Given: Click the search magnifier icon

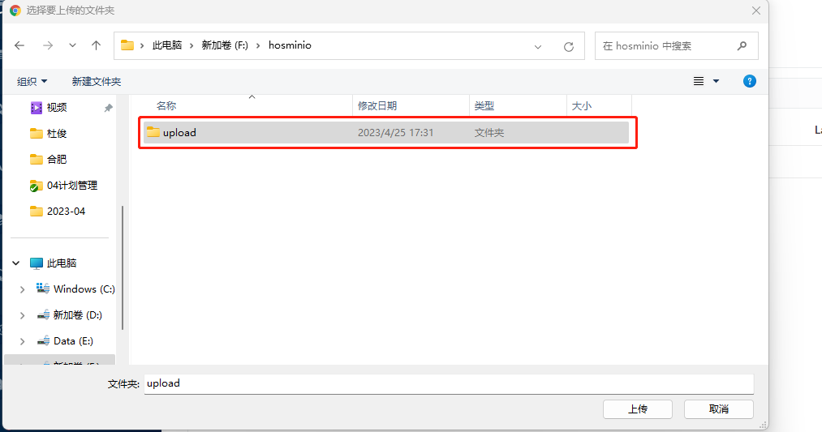Looking at the screenshot, I should (742, 46).
